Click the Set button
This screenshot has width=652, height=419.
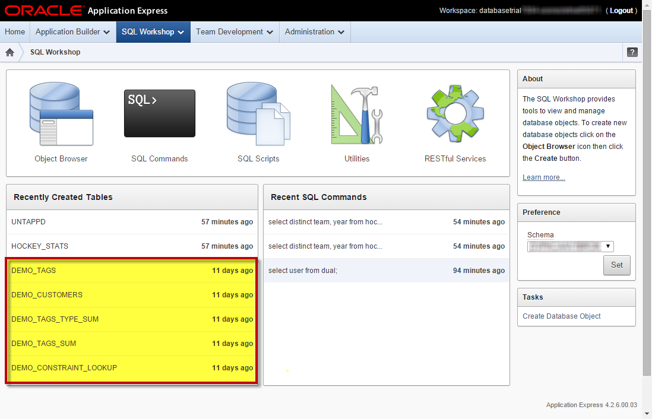[616, 265]
